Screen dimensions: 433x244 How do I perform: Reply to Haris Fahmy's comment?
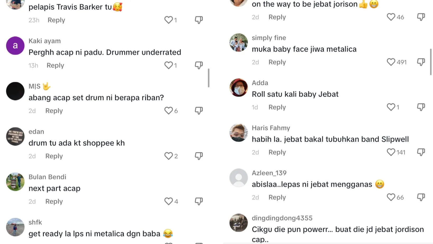[x=277, y=152]
